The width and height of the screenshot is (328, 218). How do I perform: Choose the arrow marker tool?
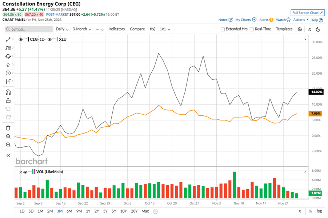8,65
